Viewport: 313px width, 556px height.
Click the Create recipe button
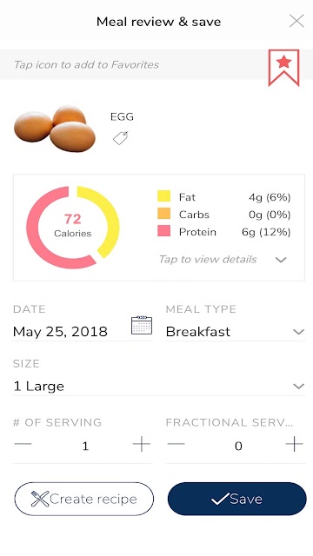click(84, 499)
